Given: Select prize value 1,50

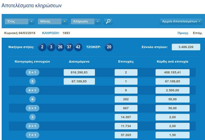Looking at the screenshot, I should [x=173, y=135].
